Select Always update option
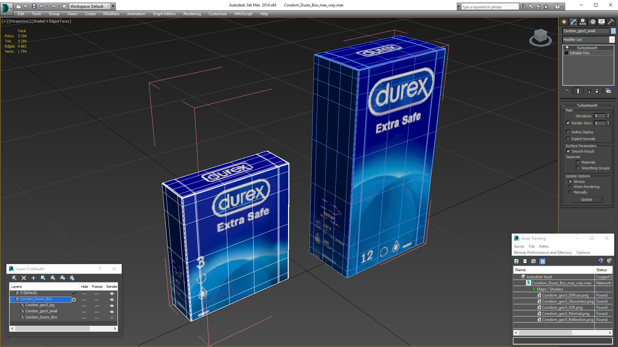This screenshot has height=347, width=618. pyautogui.click(x=570, y=182)
